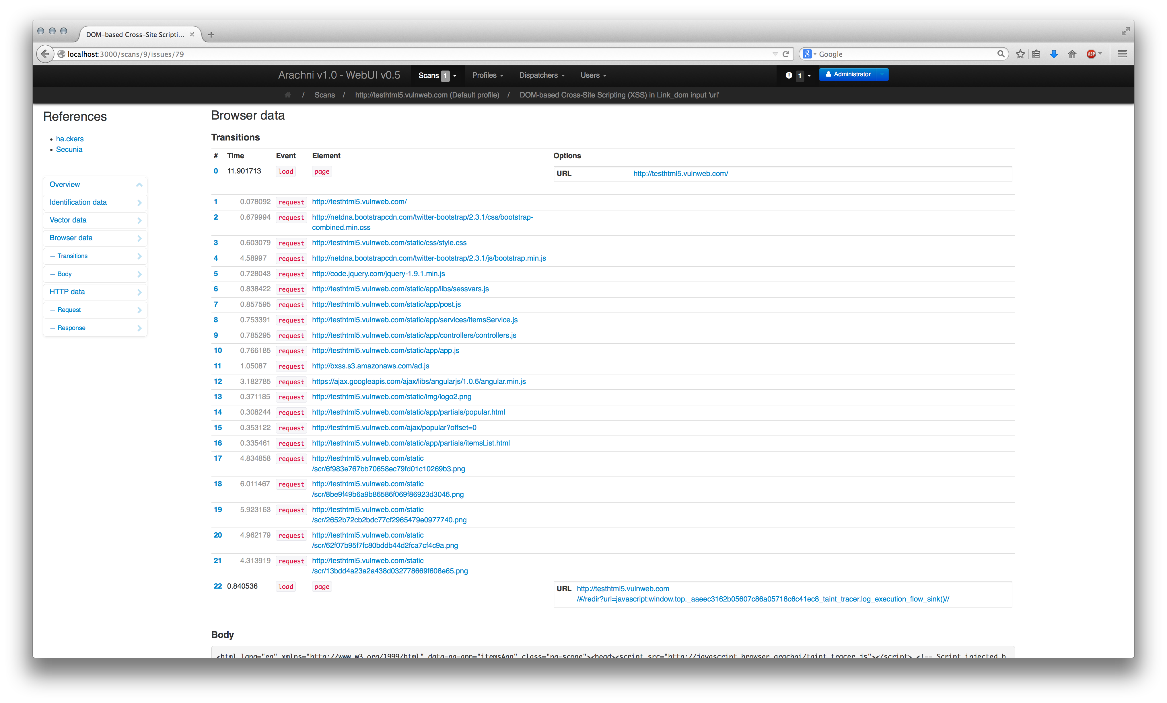Screen dimensions: 1167x703
Task: Open the Users dropdown menu
Action: pos(593,75)
